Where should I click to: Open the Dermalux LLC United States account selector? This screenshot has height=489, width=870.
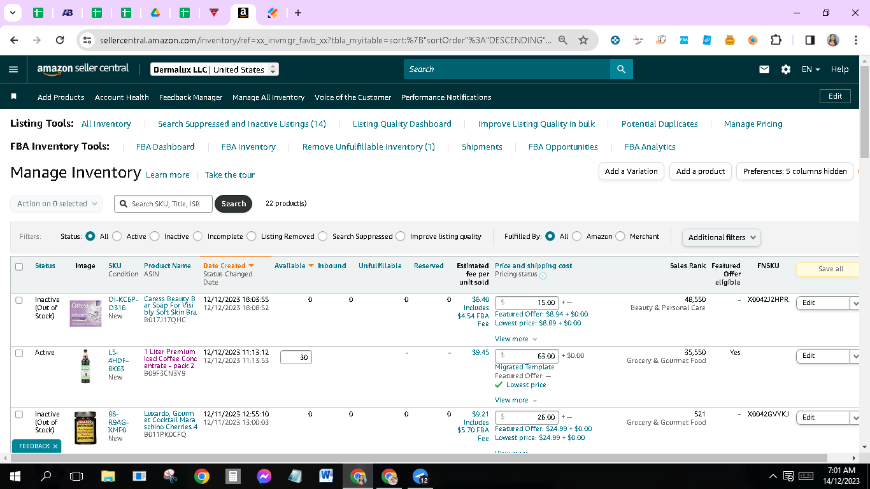click(215, 69)
